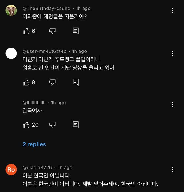Like the comment by @user-mn4ut6zt4p
The height and width of the screenshot is (192, 184).
(x=26, y=83)
